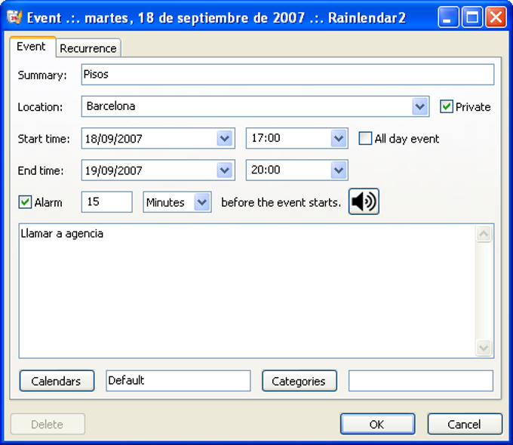Switch to the Recurrence tab
This screenshot has height=445, width=513.
(88, 48)
